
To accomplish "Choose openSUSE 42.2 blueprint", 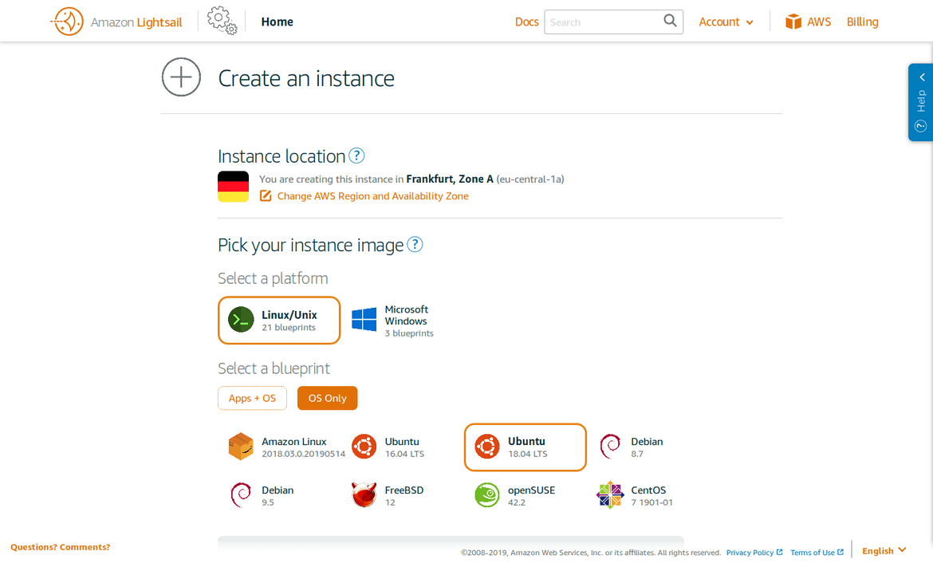I will click(526, 495).
